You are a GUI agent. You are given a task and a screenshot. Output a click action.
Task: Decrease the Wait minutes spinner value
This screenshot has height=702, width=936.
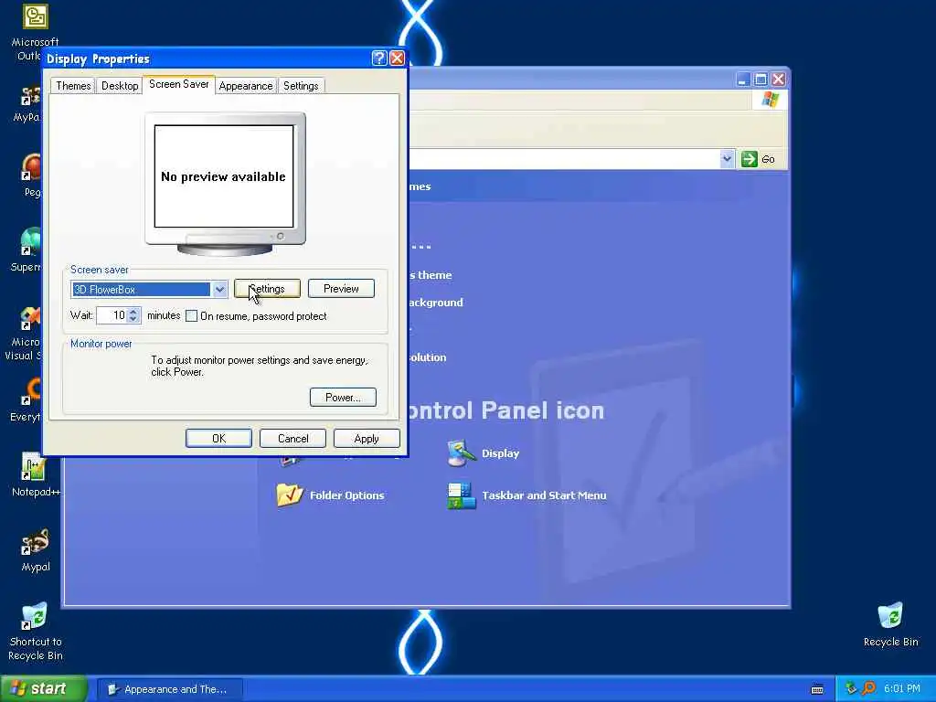(x=133, y=319)
